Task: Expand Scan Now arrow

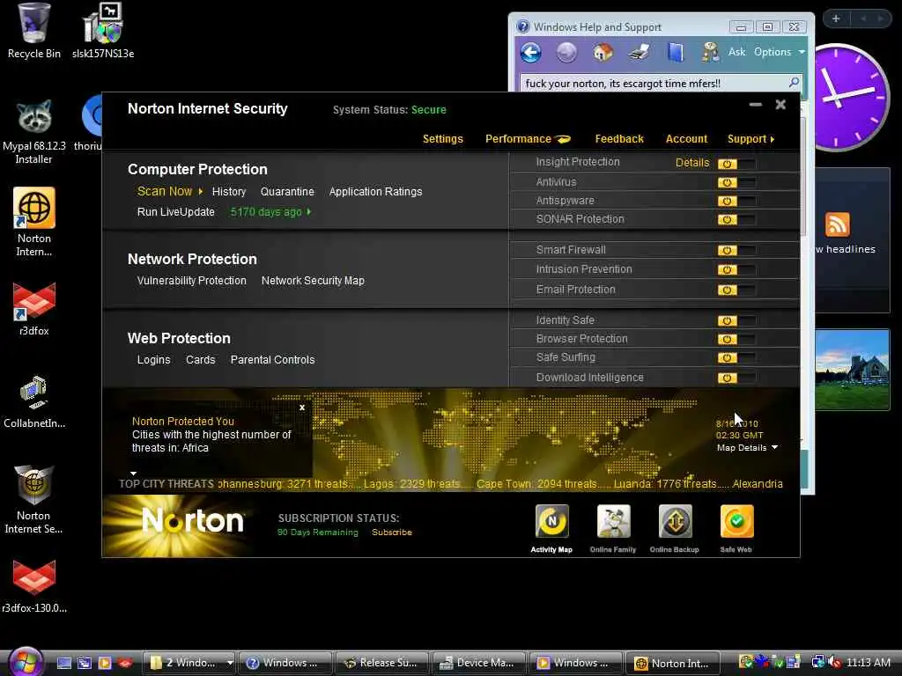Action: coord(200,191)
